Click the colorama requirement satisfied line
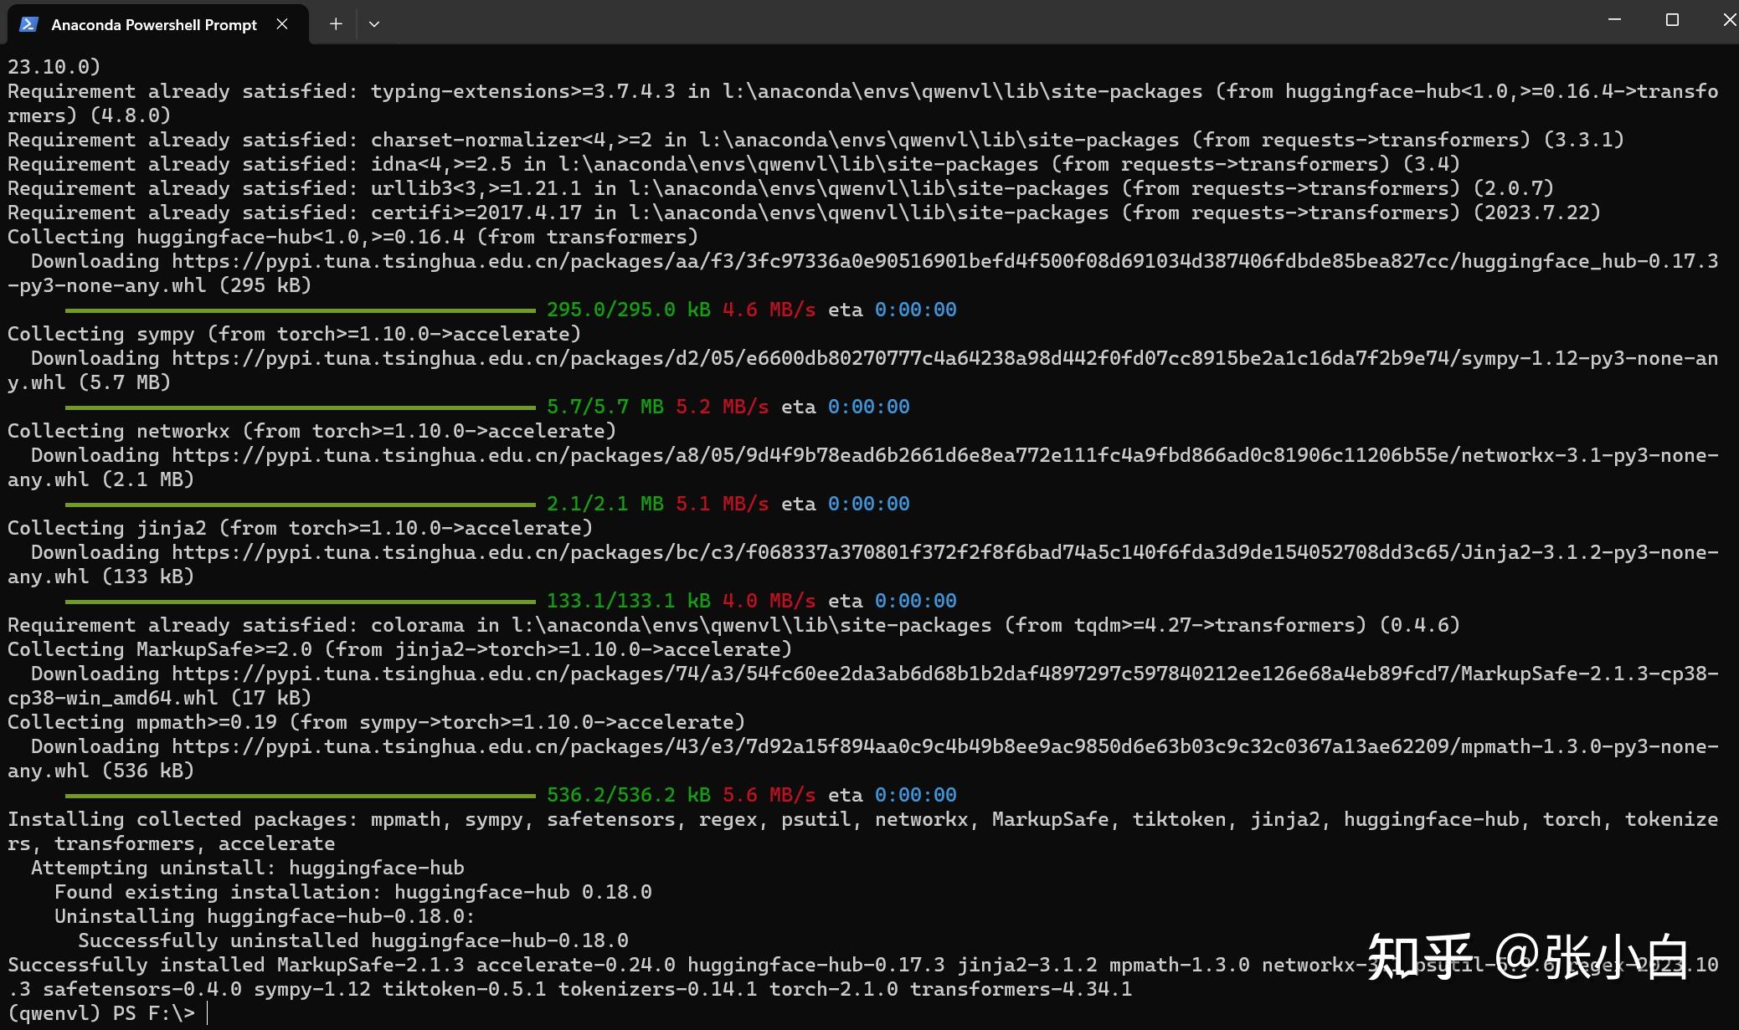Screen dimensions: 1739x1030 (x=733, y=626)
